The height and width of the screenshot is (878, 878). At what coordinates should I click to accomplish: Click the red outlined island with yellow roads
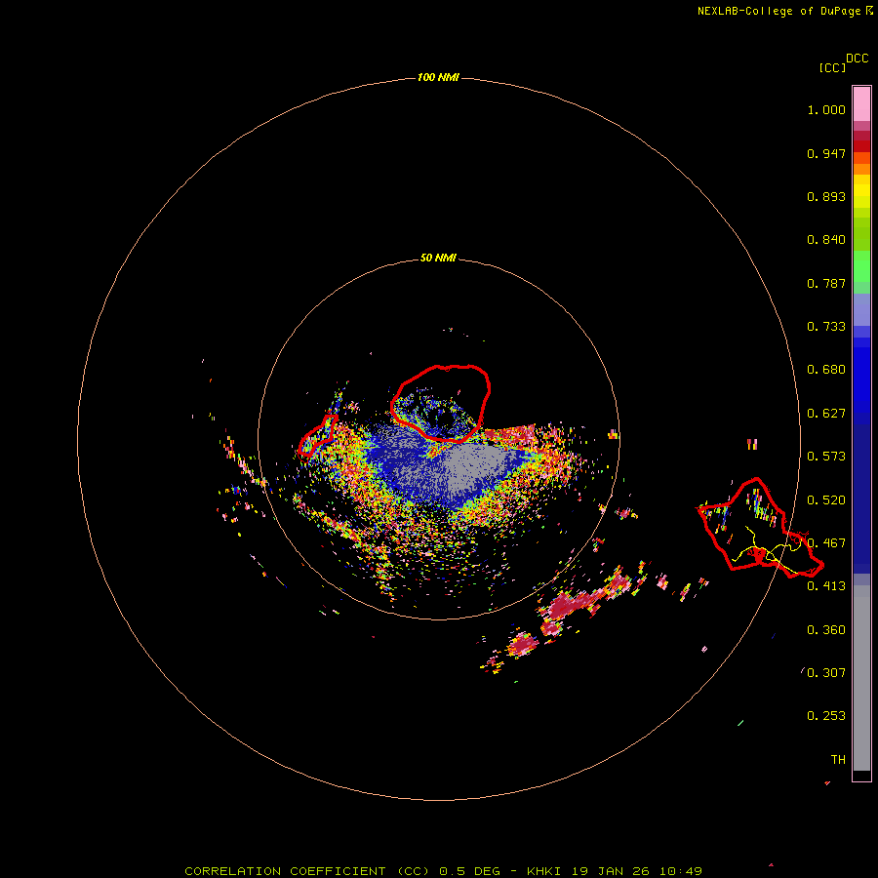tap(760, 528)
